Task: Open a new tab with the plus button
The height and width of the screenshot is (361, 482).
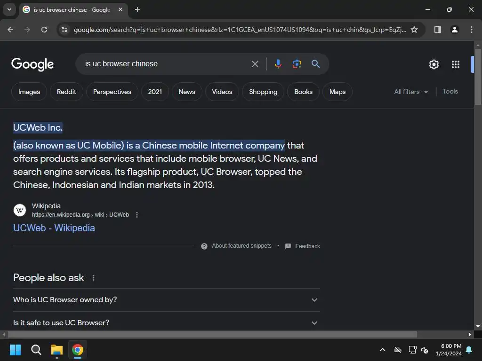Action: point(137,9)
